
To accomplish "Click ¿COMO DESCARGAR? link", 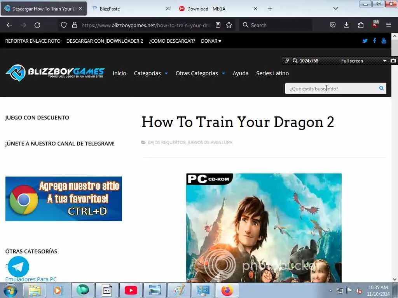I will pos(172,41).
